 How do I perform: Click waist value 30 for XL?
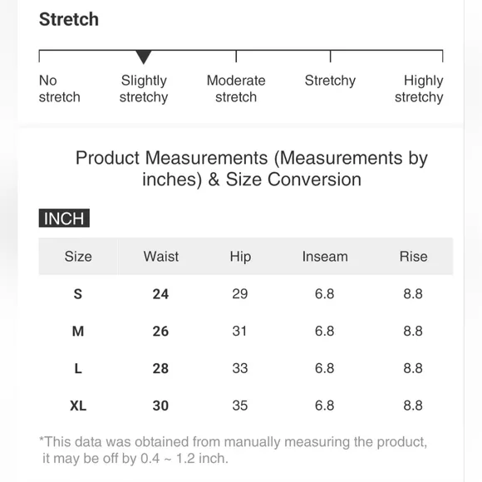160,406
